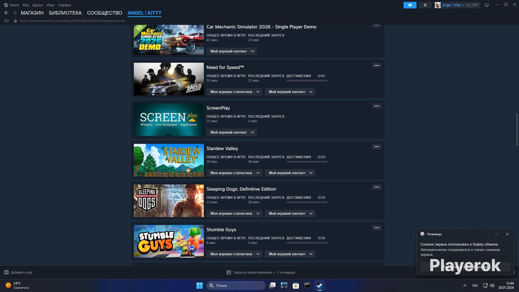
Task: Open the Игры menu
Action: (50, 5)
